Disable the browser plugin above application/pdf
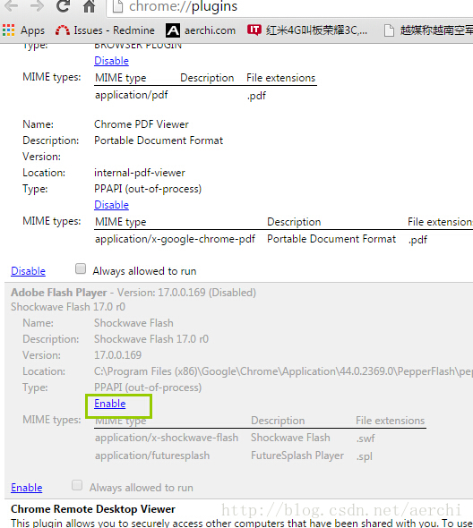This screenshot has width=473, height=528. (x=111, y=61)
